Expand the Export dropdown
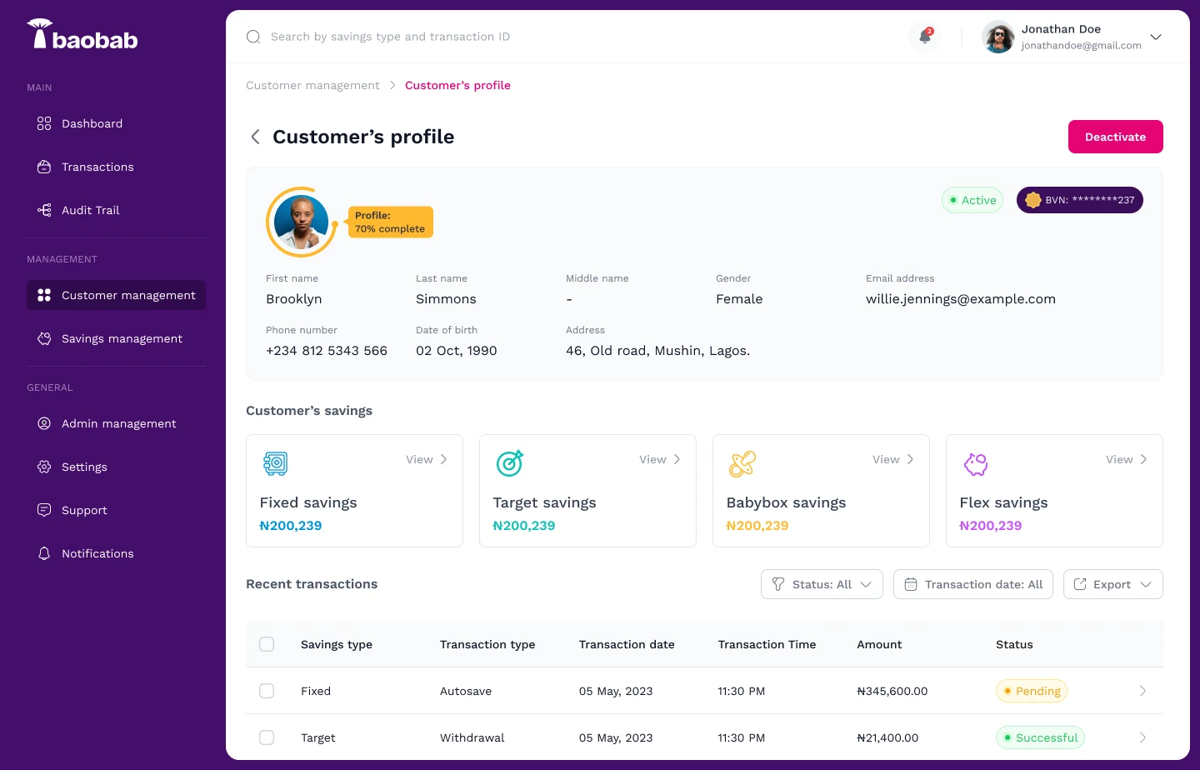This screenshot has height=770, width=1200. click(1113, 584)
